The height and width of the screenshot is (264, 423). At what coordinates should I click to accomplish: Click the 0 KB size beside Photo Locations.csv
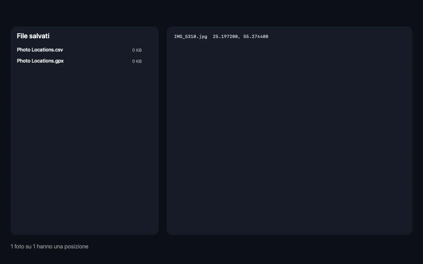pyautogui.click(x=137, y=50)
